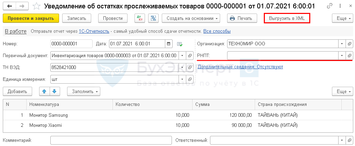
Task: Open the Ответственный record button
Action: click(x=349, y=140)
